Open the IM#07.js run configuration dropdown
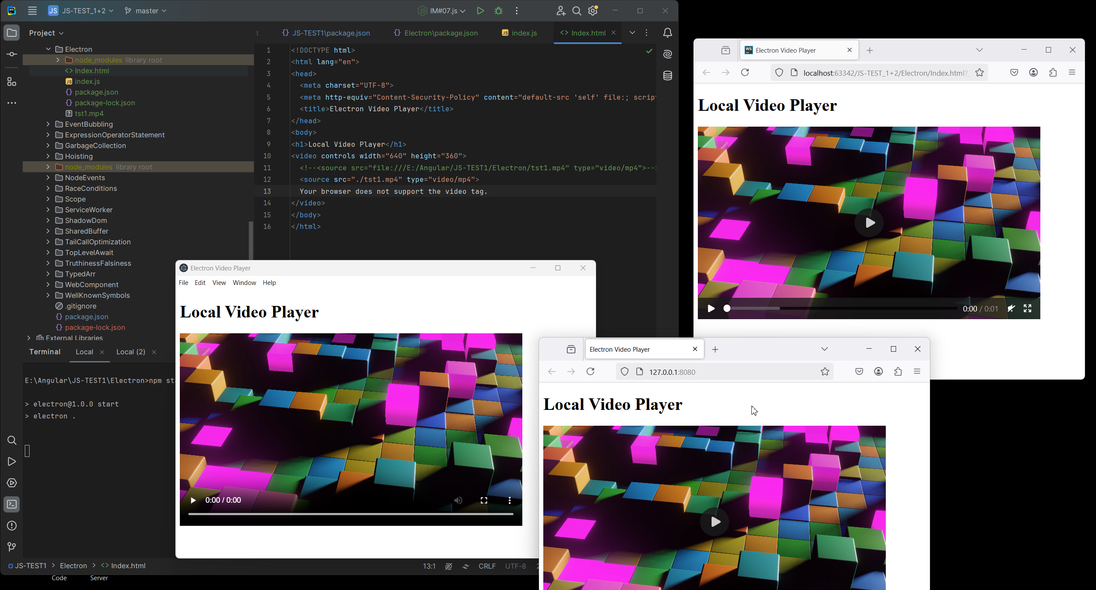This screenshot has height=590, width=1096. (444, 11)
